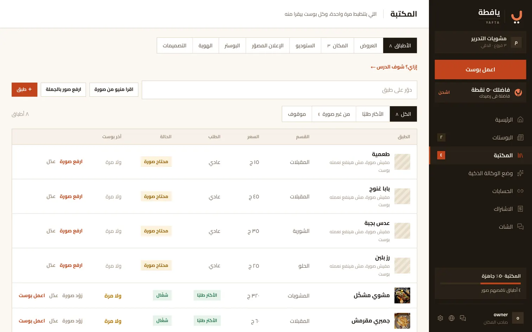
Task: Click the settings gear icon in the sidebar footer
Action: pyautogui.click(x=440, y=318)
